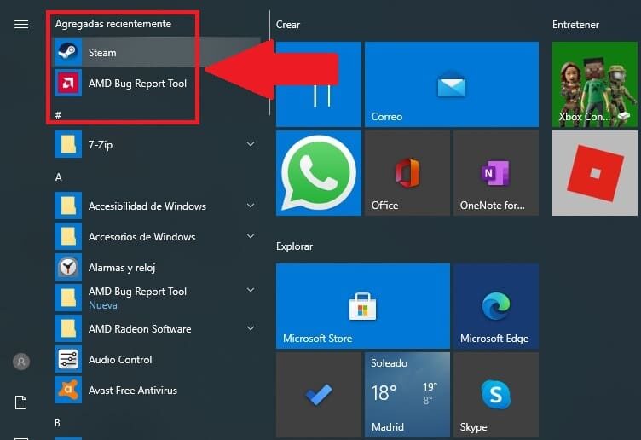Open the Correo mail tile
This screenshot has width=641, height=440.
click(x=452, y=84)
